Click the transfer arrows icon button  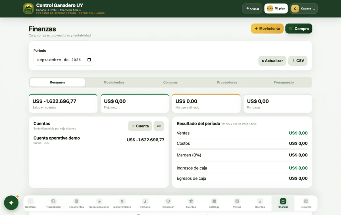click(159, 126)
